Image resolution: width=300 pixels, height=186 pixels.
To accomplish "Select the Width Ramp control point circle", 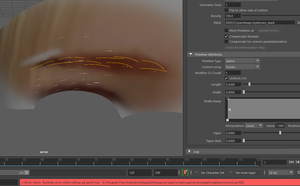I will tap(228, 98).
